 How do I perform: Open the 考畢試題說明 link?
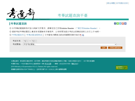[18, 35]
